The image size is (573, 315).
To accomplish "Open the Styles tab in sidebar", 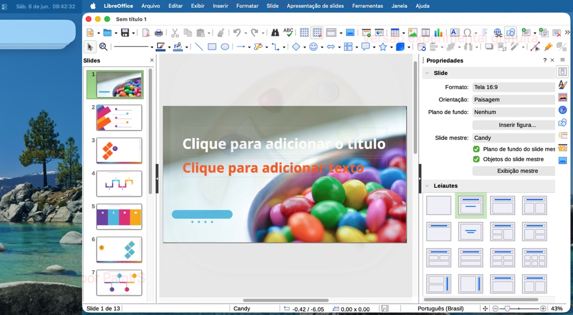I will pyautogui.click(x=563, y=85).
